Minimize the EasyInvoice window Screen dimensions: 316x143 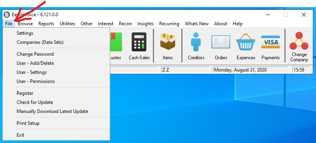coord(268,15)
